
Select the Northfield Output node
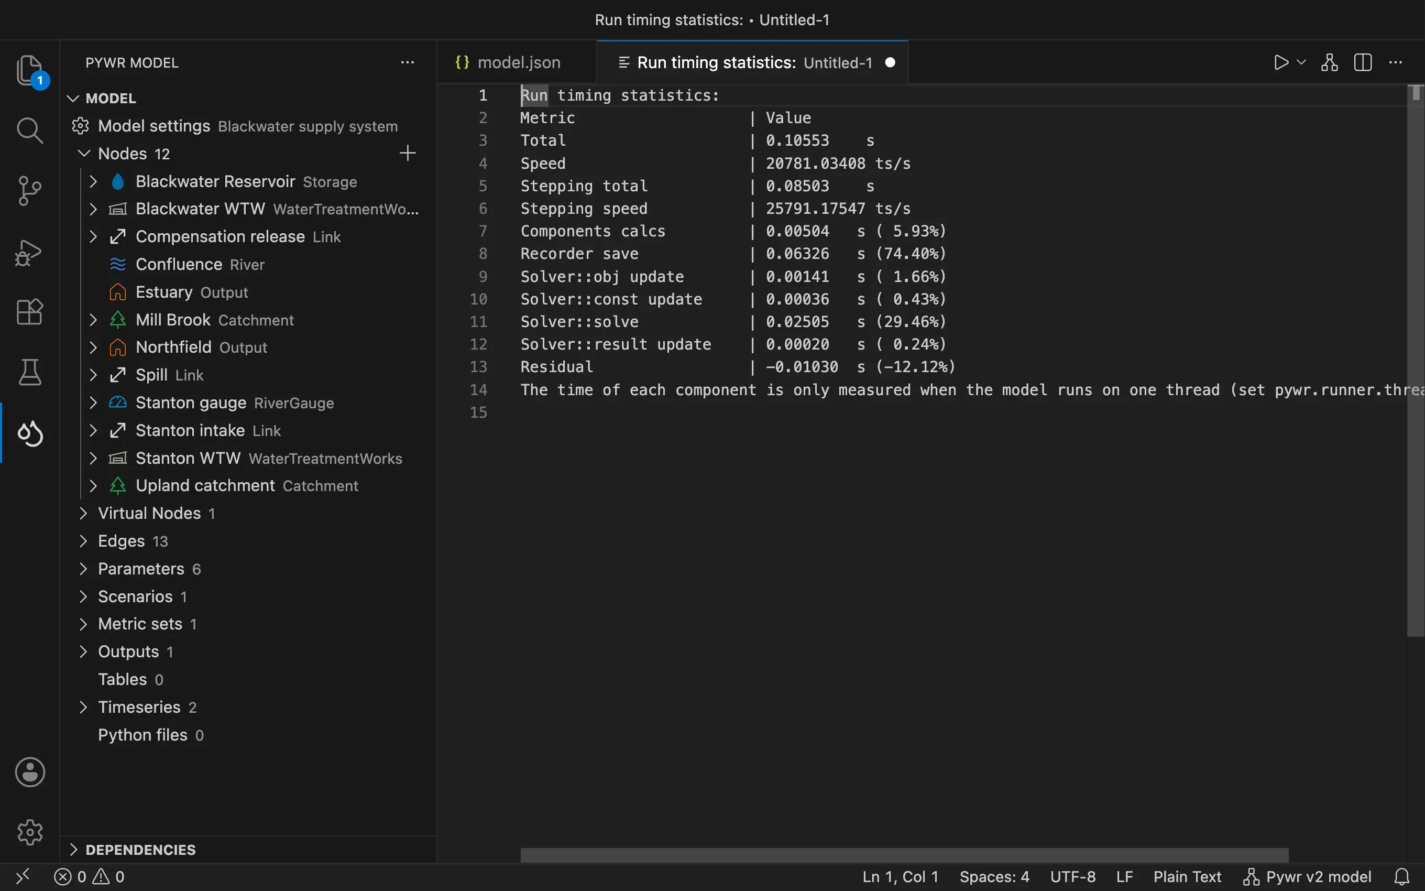(247, 347)
